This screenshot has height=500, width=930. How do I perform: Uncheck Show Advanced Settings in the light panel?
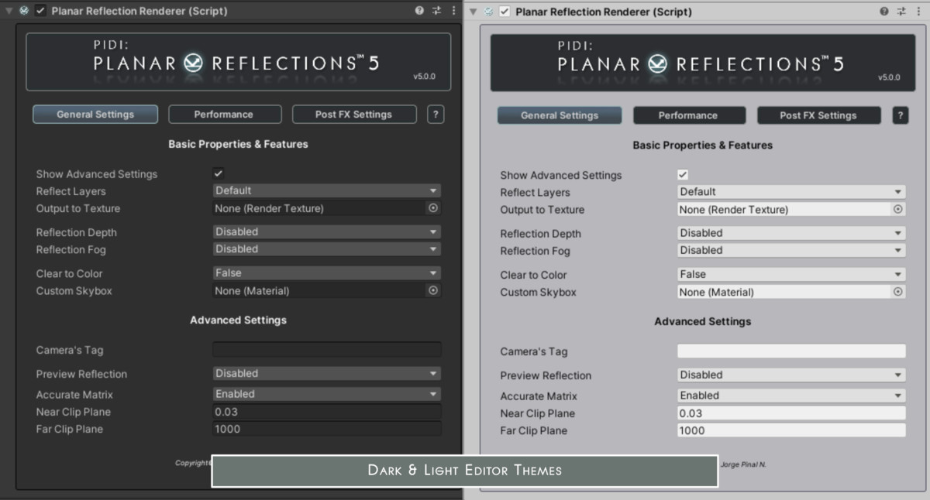[683, 175]
